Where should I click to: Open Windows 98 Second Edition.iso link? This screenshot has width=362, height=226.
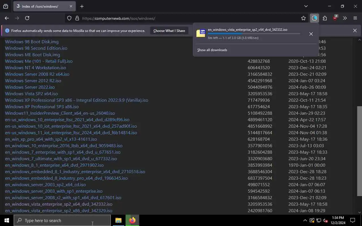(36, 48)
